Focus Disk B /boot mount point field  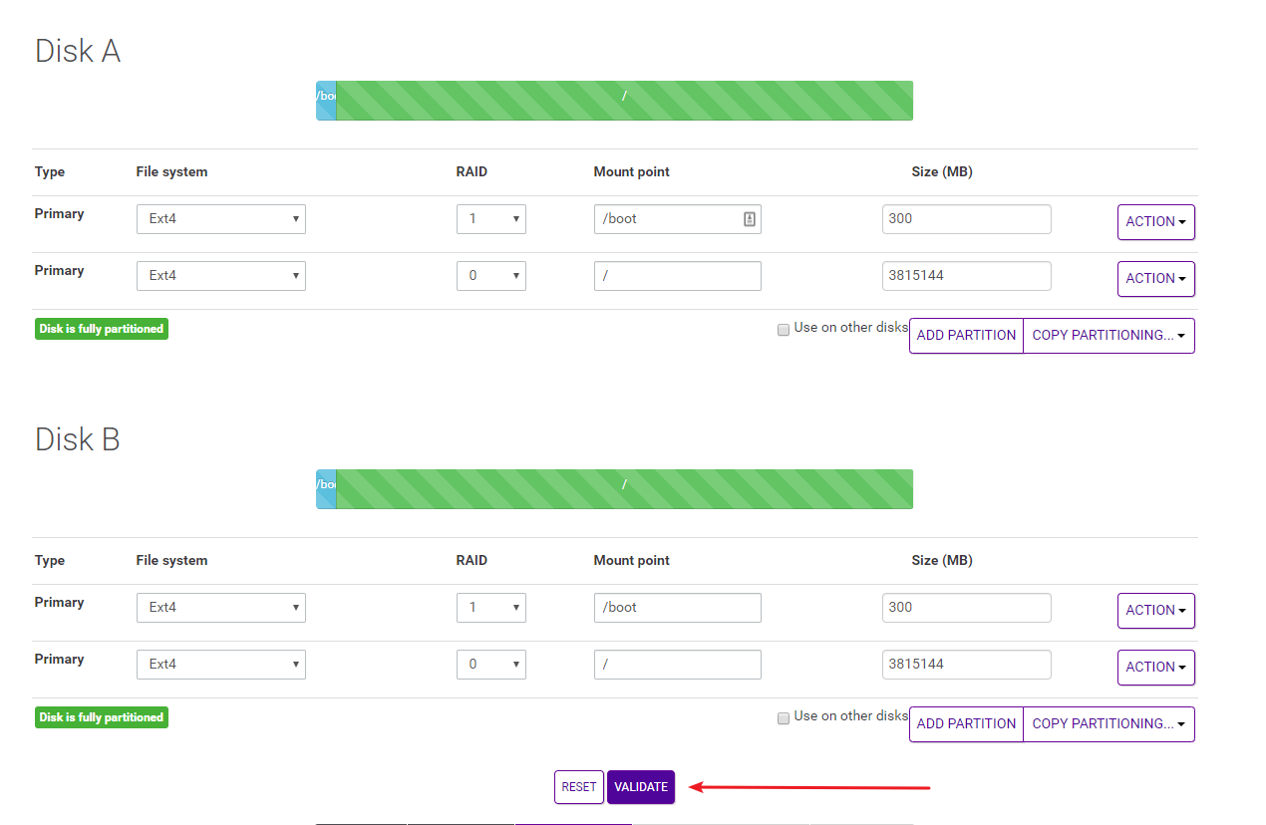(x=677, y=608)
